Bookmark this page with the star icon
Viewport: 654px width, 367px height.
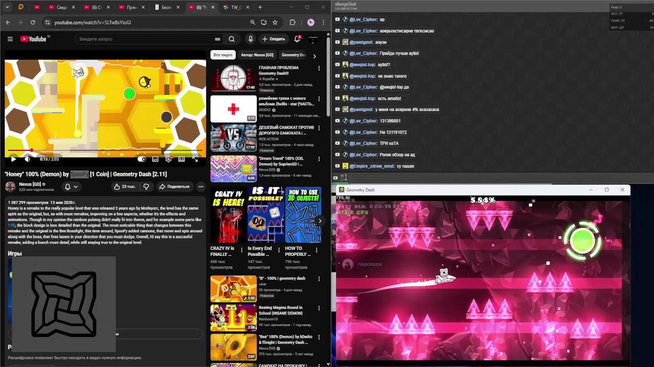[x=275, y=22]
